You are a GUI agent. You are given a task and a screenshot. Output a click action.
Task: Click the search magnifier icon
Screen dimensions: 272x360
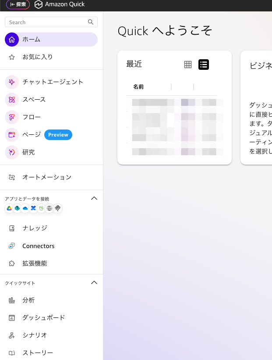[x=91, y=22]
